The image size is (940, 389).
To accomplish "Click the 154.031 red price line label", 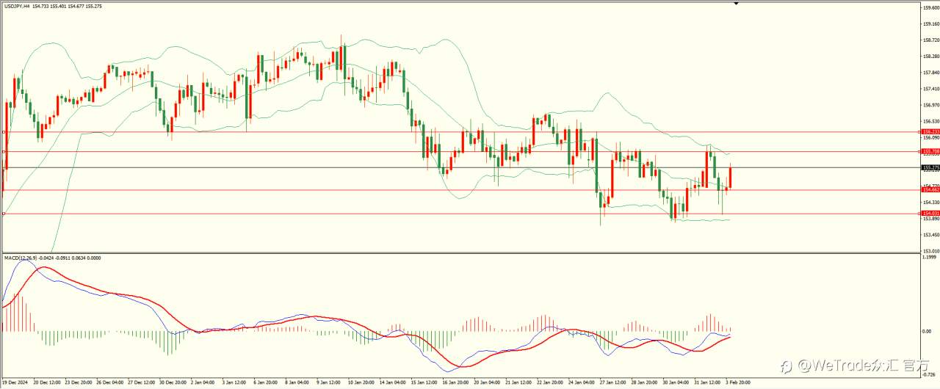I will click(x=930, y=213).
